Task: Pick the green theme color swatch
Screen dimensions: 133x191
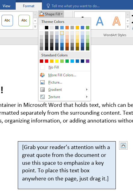Action: [87, 28]
